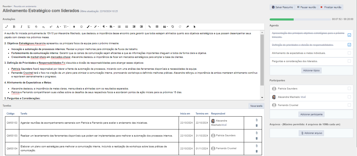Insert a link using the chain icon
357x156 pixels.
point(150,27)
